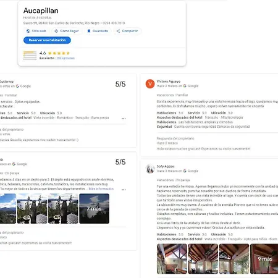Click the Google logo beside Viviana's review date

pos(185,86)
